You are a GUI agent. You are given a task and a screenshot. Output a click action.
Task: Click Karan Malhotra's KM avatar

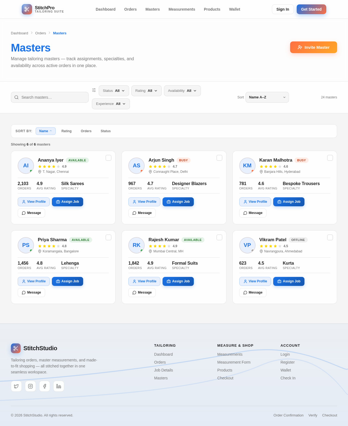coord(247,166)
